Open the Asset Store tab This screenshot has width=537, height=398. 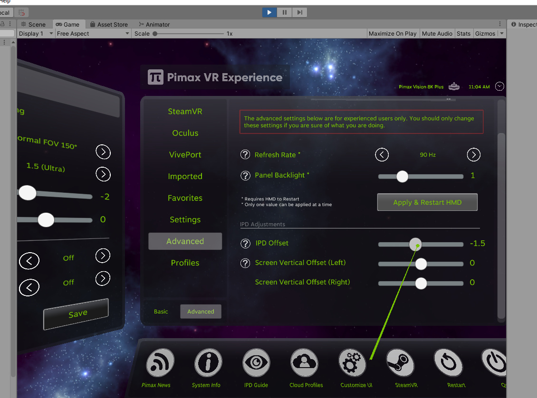point(109,24)
